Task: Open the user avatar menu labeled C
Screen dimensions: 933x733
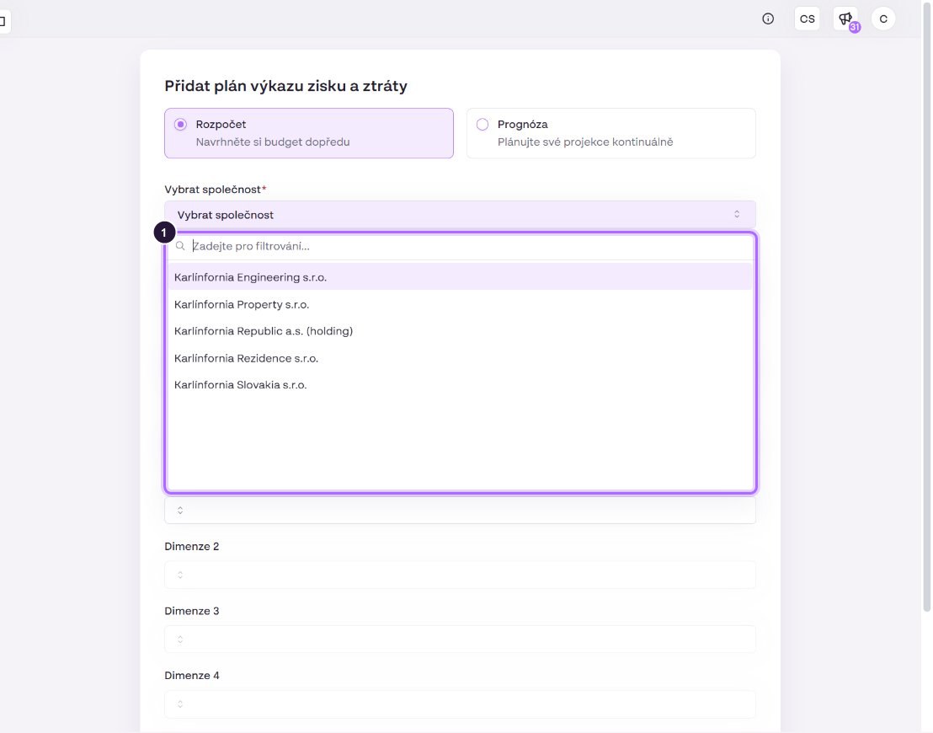Action: pos(883,19)
